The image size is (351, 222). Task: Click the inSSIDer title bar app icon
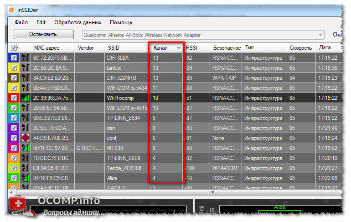(11, 10)
